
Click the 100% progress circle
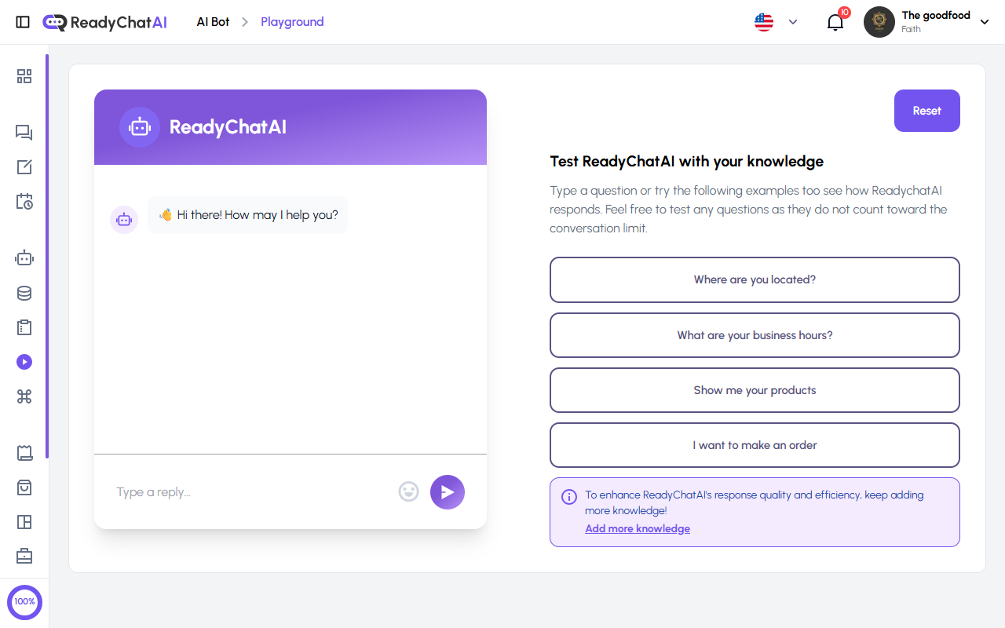tap(24, 602)
